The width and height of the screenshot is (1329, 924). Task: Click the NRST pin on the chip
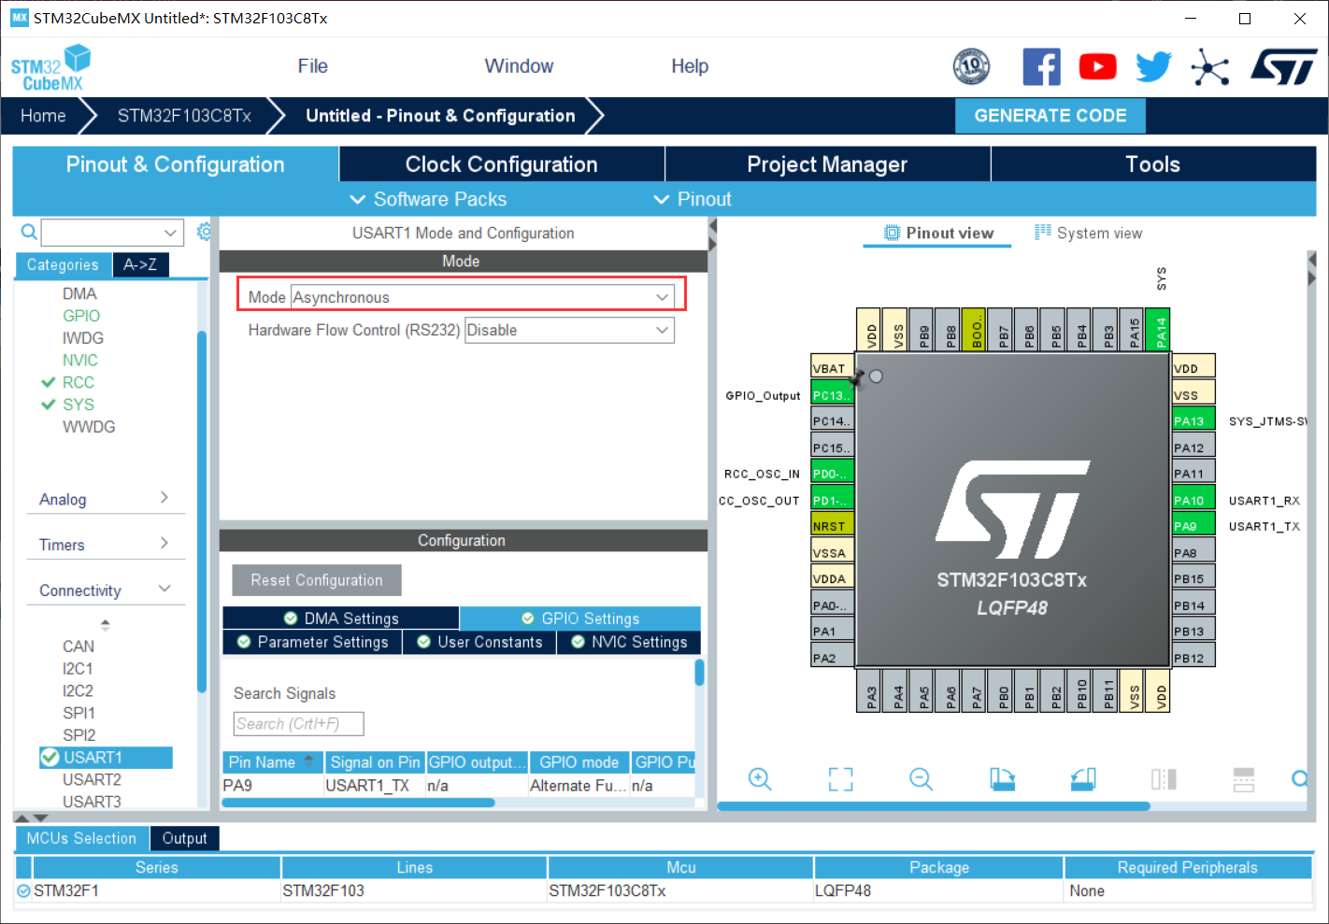832,525
